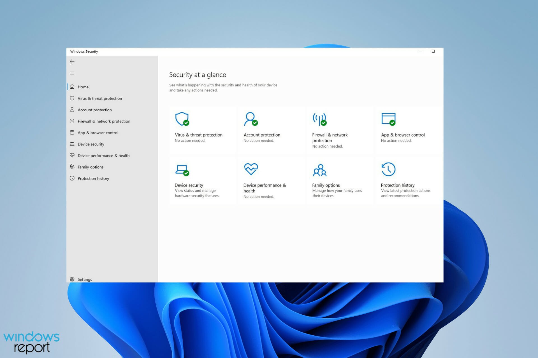Click the antenna icon beside Firewall & network protection in the sidebar
The height and width of the screenshot is (358, 538).
(x=72, y=121)
